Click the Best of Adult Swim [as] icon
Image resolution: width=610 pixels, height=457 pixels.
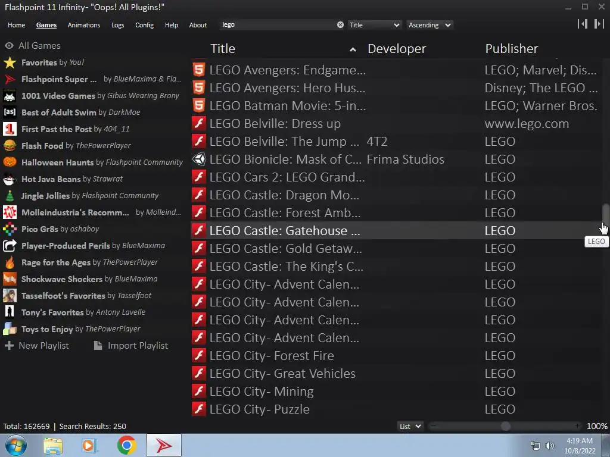pyautogui.click(x=10, y=112)
